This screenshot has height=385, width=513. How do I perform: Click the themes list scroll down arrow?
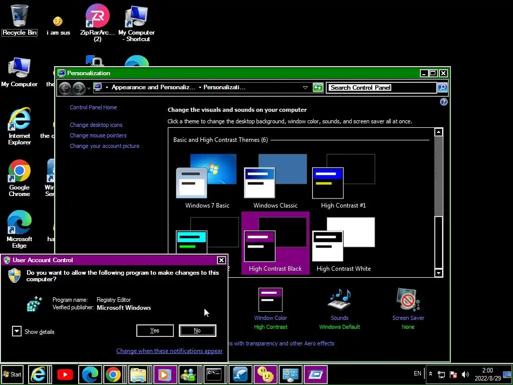coord(438,272)
